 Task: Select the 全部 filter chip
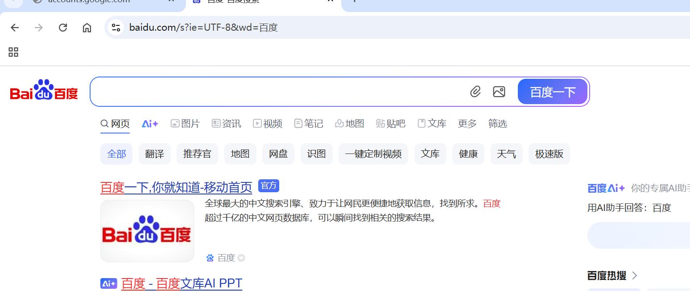[x=116, y=154]
